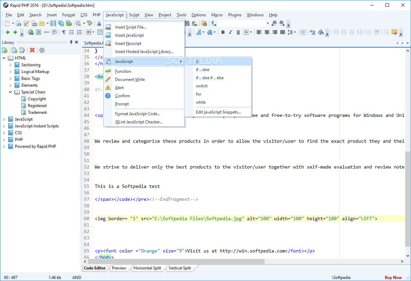Image resolution: width=411 pixels, height=281 pixels.
Task: Insert a hyperlink with the globe link icon
Action: click(x=31, y=32)
